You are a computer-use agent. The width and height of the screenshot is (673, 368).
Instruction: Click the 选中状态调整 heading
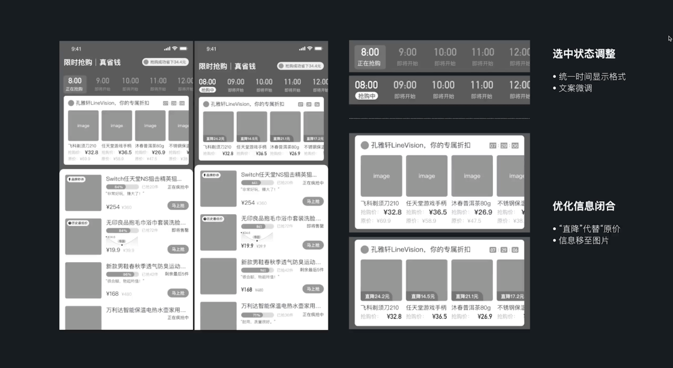(584, 54)
